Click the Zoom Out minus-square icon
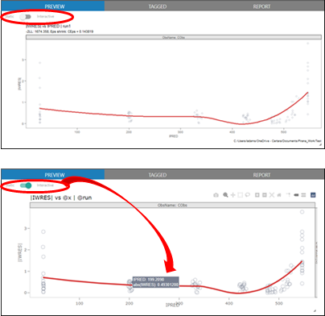325x316 pixels. [265, 195]
